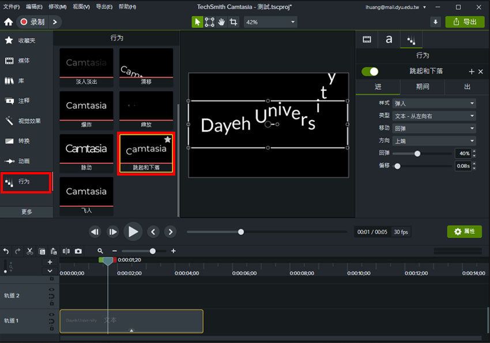Click the undo arrow icon
This screenshot has height=343, width=490.
click(x=6, y=251)
